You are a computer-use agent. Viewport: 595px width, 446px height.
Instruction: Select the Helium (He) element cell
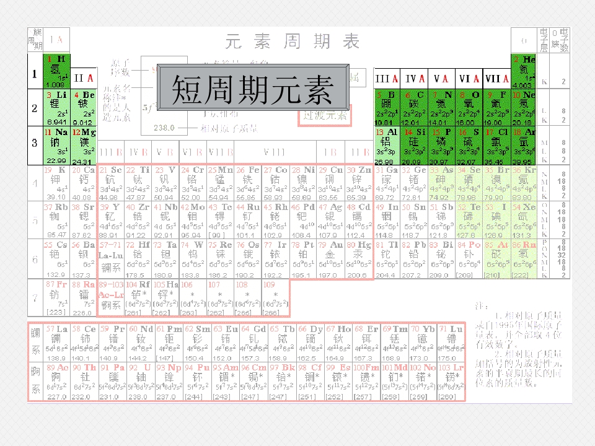(x=523, y=71)
